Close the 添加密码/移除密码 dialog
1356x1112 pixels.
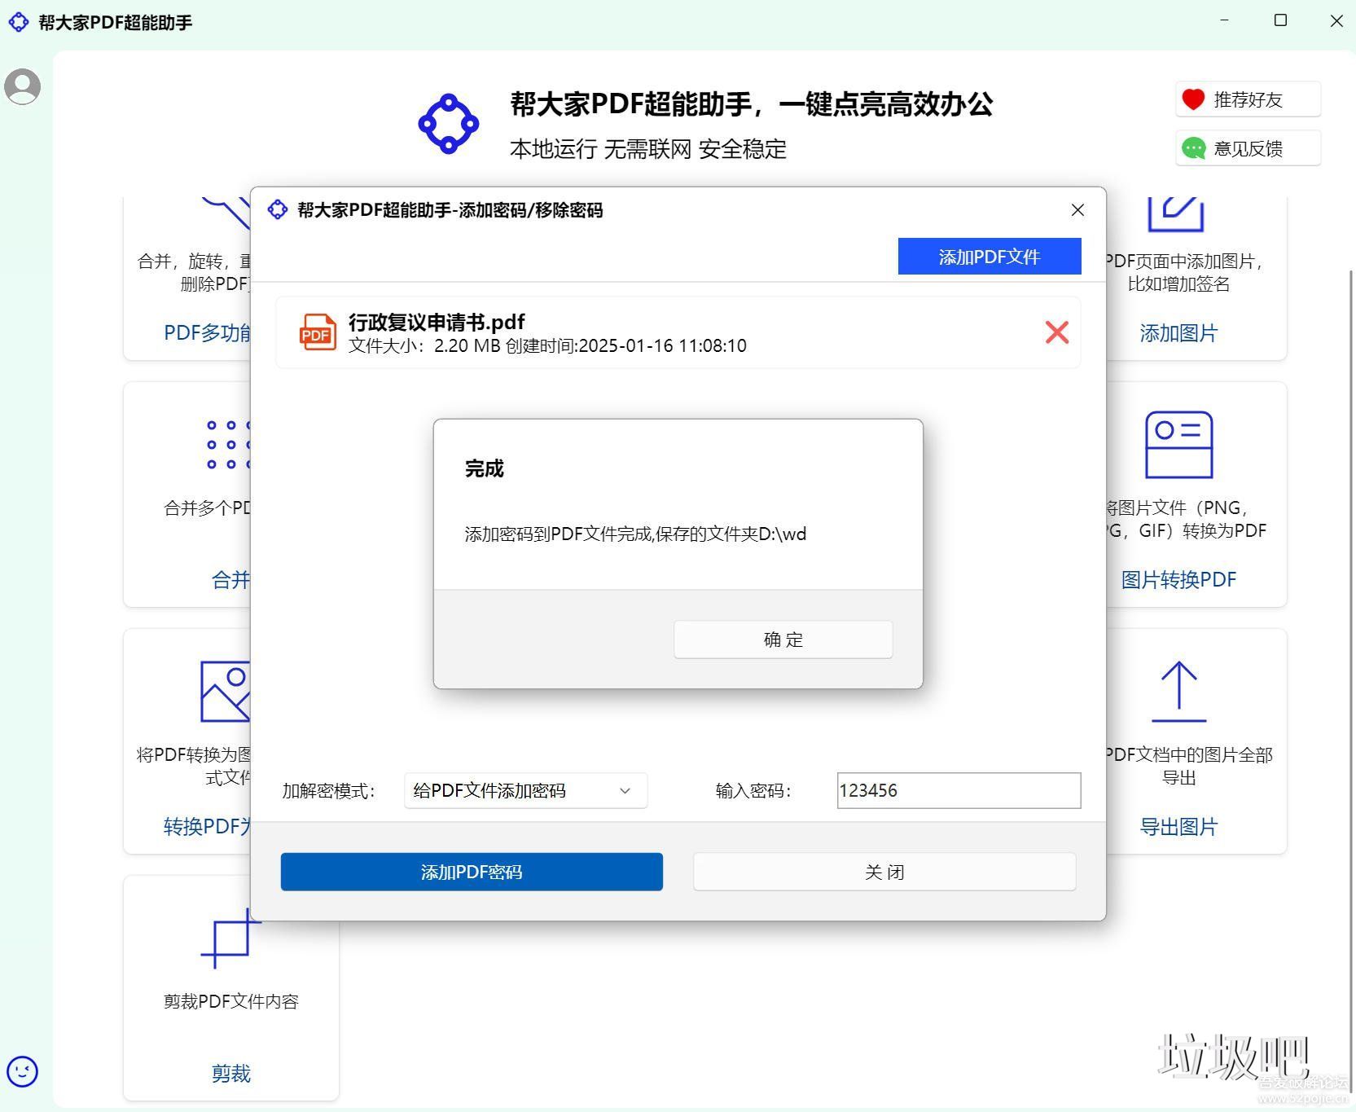(x=1077, y=210)
